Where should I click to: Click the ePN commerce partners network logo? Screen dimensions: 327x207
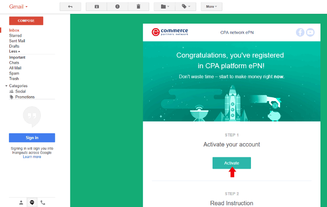click(x=170, y=32)
